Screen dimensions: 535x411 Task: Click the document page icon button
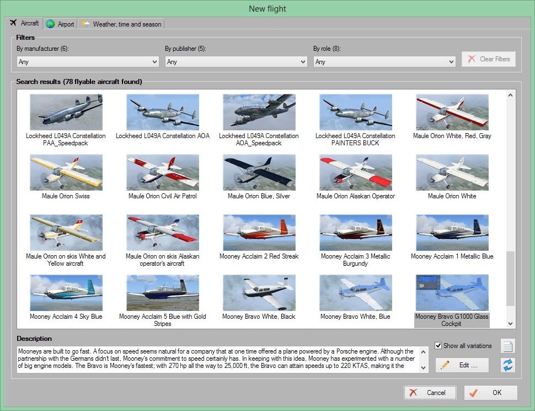(x=508, y=346)
